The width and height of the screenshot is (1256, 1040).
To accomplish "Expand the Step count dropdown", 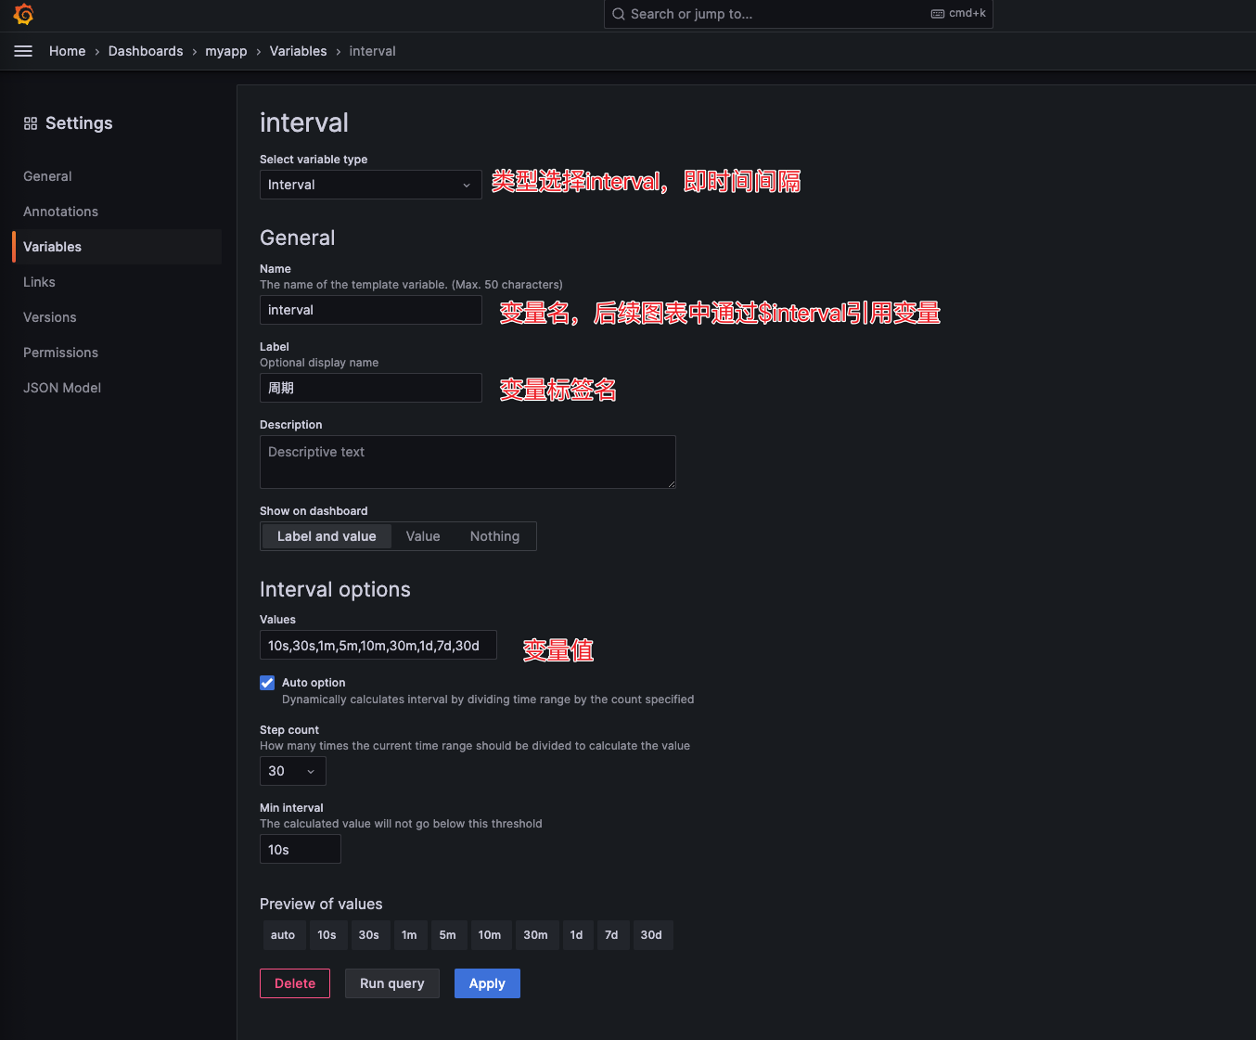I will point(292,771).
